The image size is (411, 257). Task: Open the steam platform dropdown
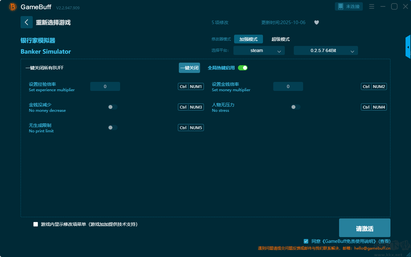click(x=259, y=50)
